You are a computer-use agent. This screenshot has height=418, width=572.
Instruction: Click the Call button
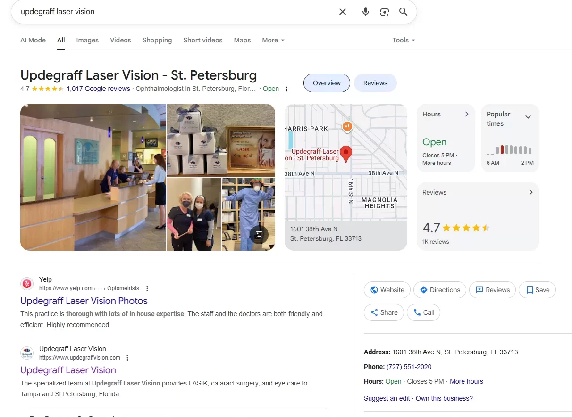pos(423,312)
